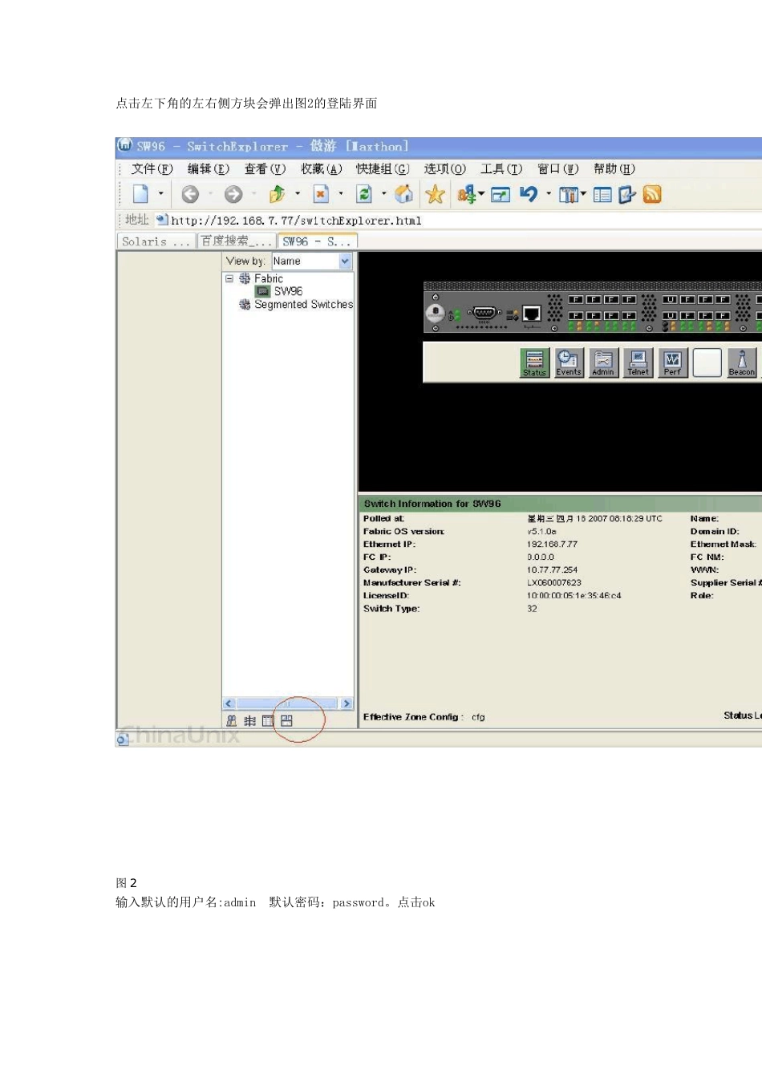Click the stop loading icon
Image resolution: width=762 pixels, height=1078 pixels.
pos(321,194)
